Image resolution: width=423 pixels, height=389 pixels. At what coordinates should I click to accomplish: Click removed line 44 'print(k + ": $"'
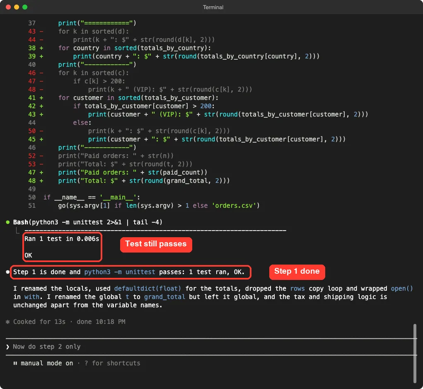(x=121, y=40)
